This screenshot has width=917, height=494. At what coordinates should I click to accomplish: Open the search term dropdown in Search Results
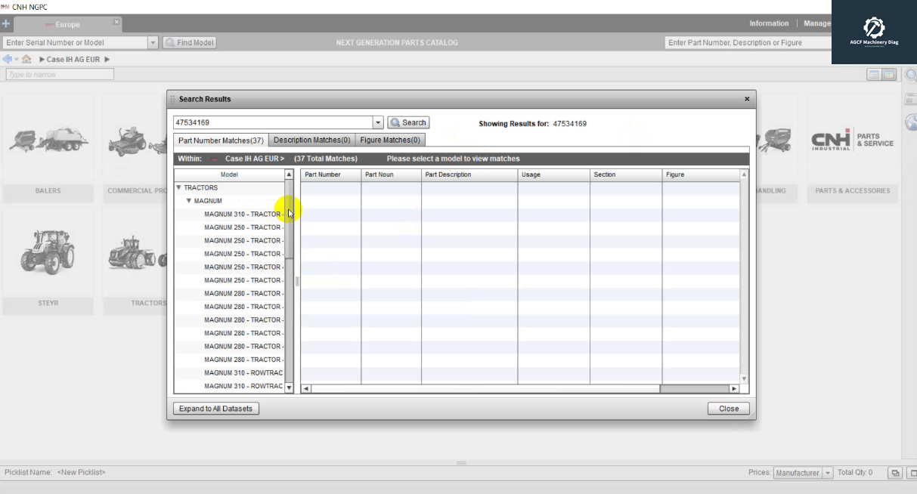tap(378, 122)
